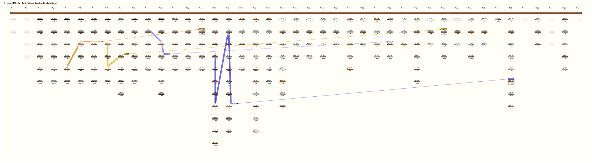
Task: Click the orange sum tag above p2 (39) in column 15
Action: point(202,29)
